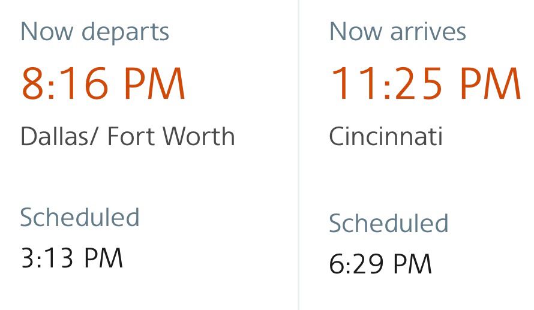Viewport: 534px width, 310px height.
Task: Select the 3:13 PM scheduled departure time
Action: [x=72, y=258]
